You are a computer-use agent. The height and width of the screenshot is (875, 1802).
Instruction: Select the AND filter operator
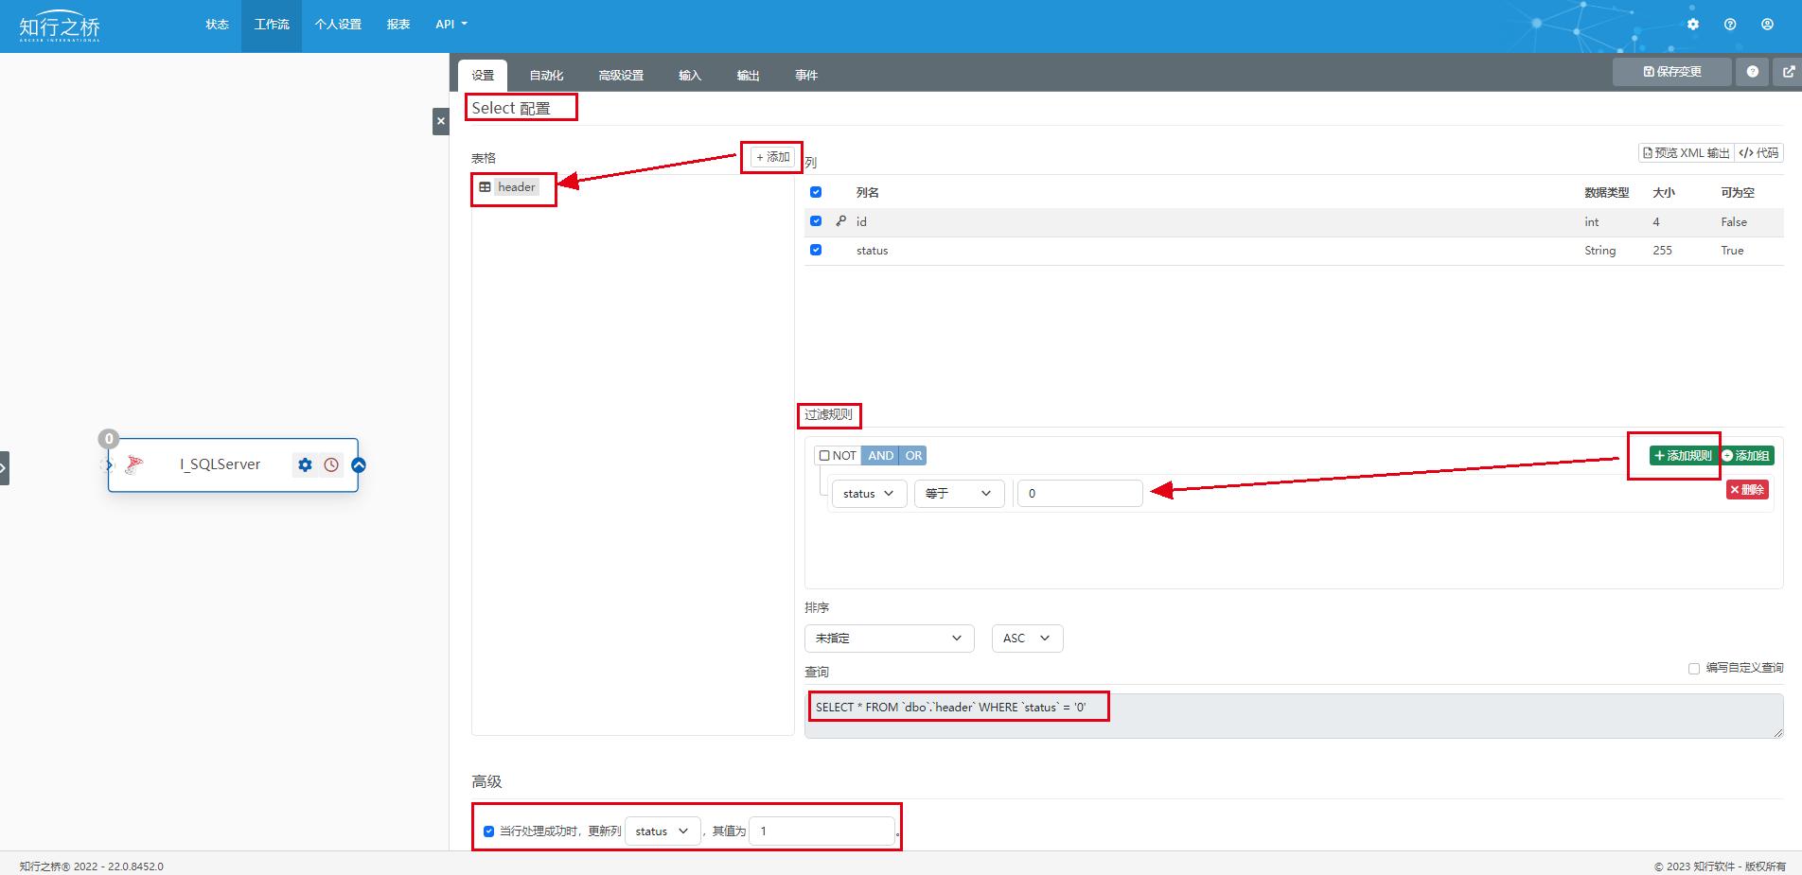tap(880, 456)
